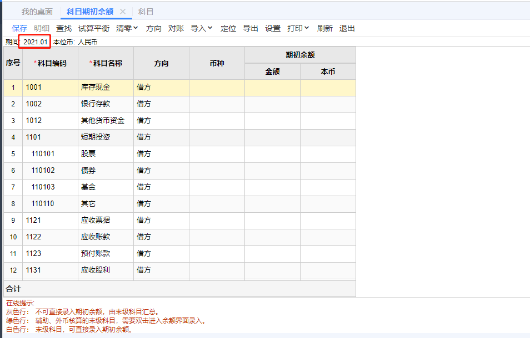Click 金额 cell for 股票

coord(272,154)
